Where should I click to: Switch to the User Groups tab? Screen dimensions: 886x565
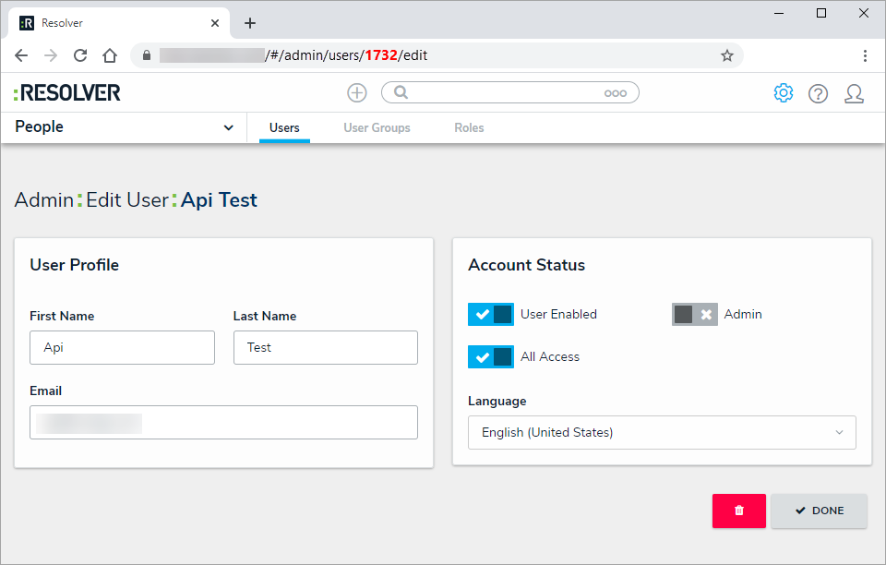click(x=377, y=127)
